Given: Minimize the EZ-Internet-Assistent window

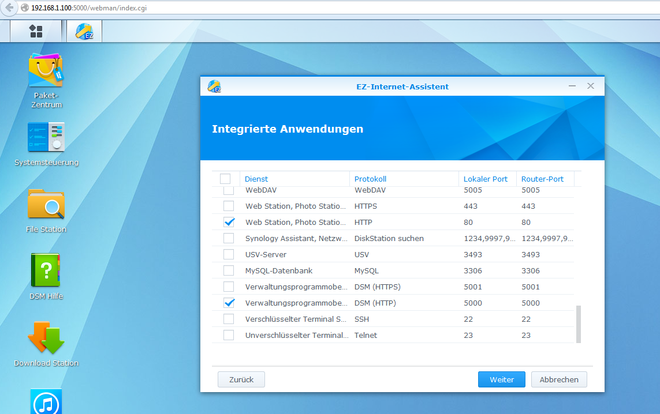Looking at the screenshot, I should [x=572, y=86].
